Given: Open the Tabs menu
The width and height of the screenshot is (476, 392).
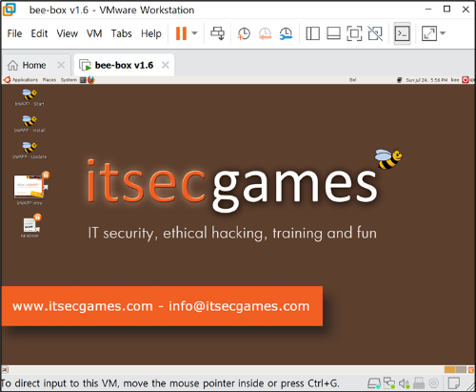Looking at the screenshot, I should tap(121, 33).
